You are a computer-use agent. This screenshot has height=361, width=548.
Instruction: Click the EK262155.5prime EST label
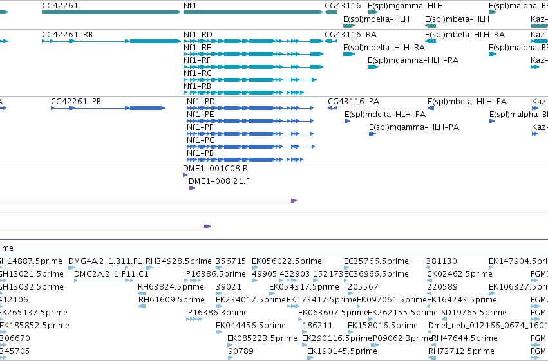[402, 313]
